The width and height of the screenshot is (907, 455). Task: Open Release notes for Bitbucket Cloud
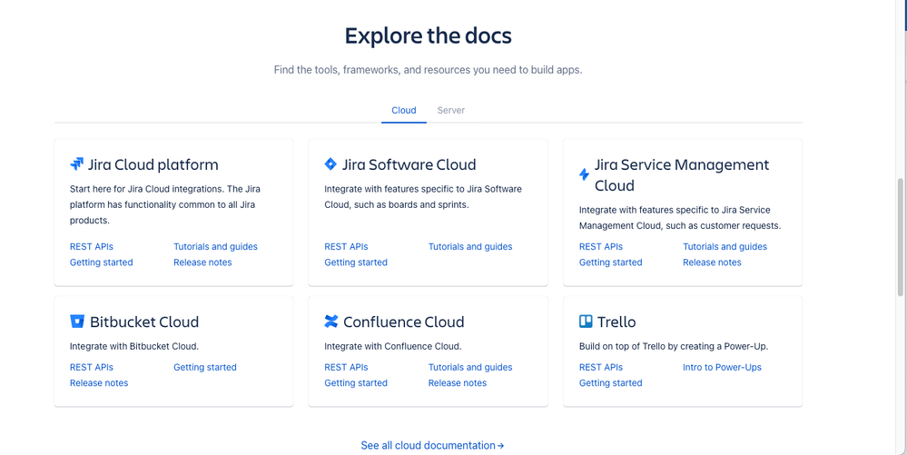pos(99,382)
